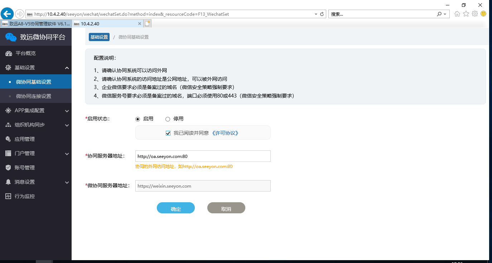Click the 致远微协同平台 title text
The height and width of the screenshot is (263, 492).
coord(43,37)
